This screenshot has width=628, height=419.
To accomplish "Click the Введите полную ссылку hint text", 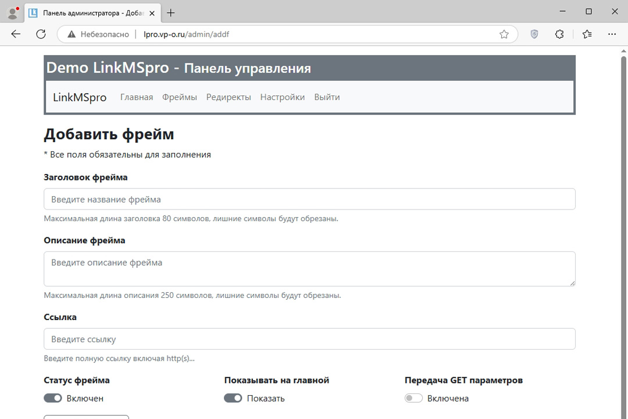I will 119,358.
